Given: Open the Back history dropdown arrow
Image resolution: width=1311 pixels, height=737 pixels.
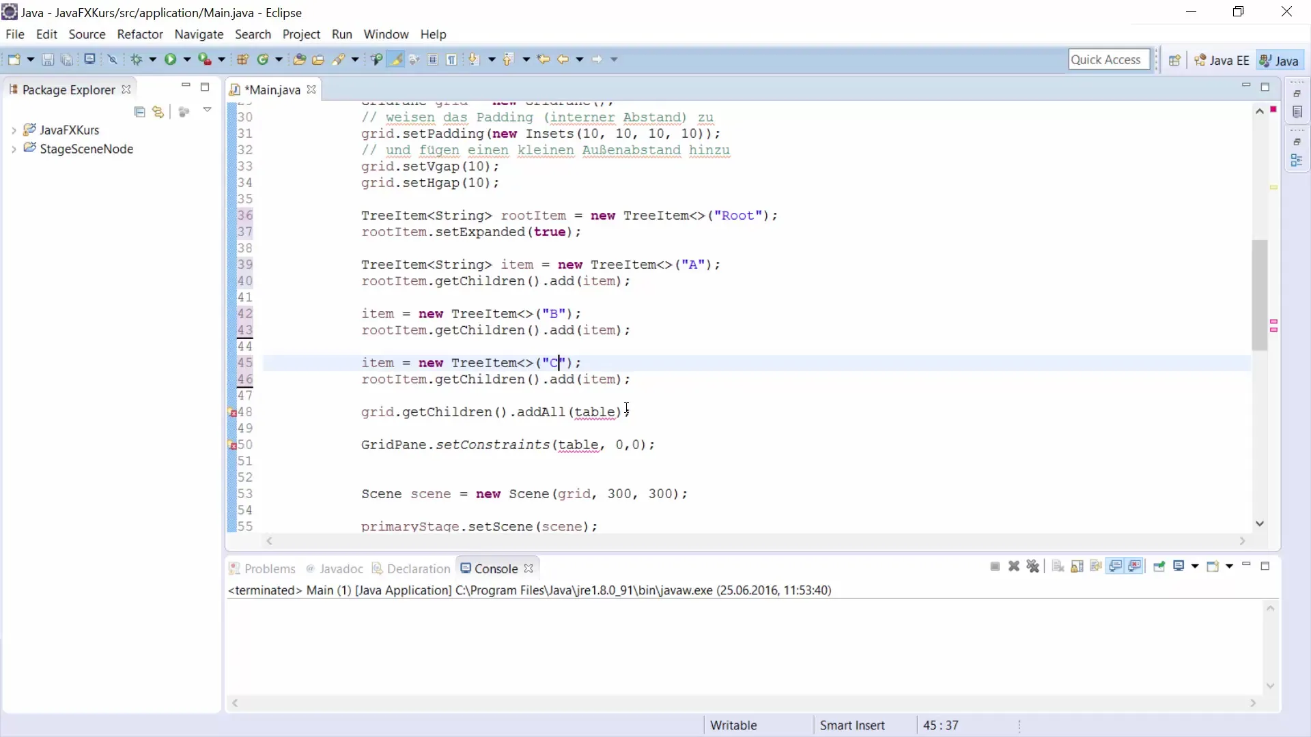Looking at the screenshot, I should point(580,59).
